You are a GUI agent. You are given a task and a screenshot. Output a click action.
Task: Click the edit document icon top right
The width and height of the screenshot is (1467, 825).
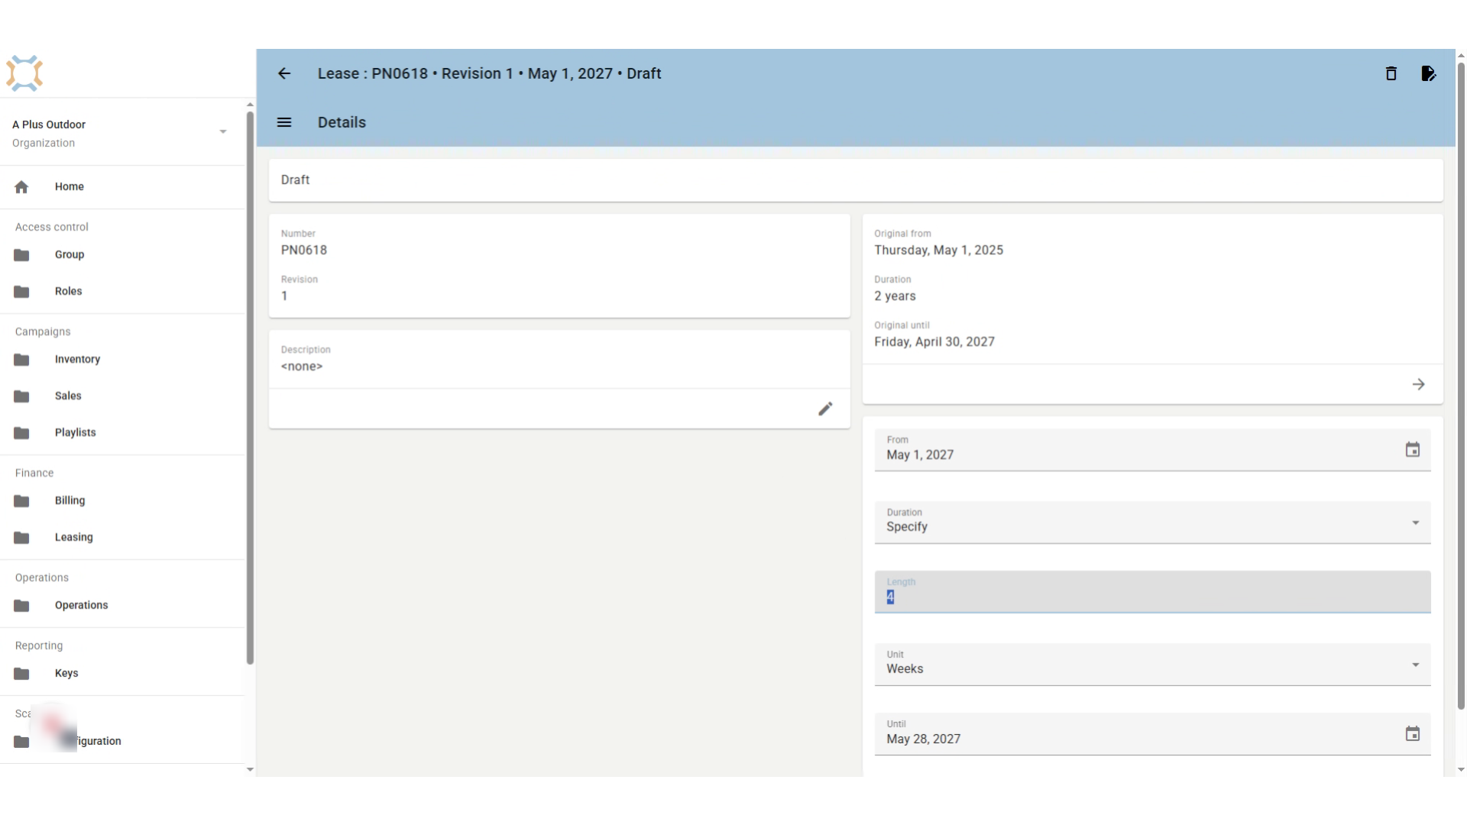pos(1428,73)
